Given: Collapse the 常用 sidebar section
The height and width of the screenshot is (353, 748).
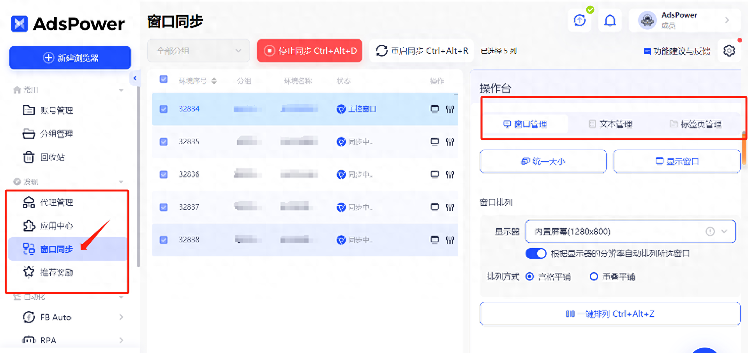Looking at the screenshot, I should 121,90.
